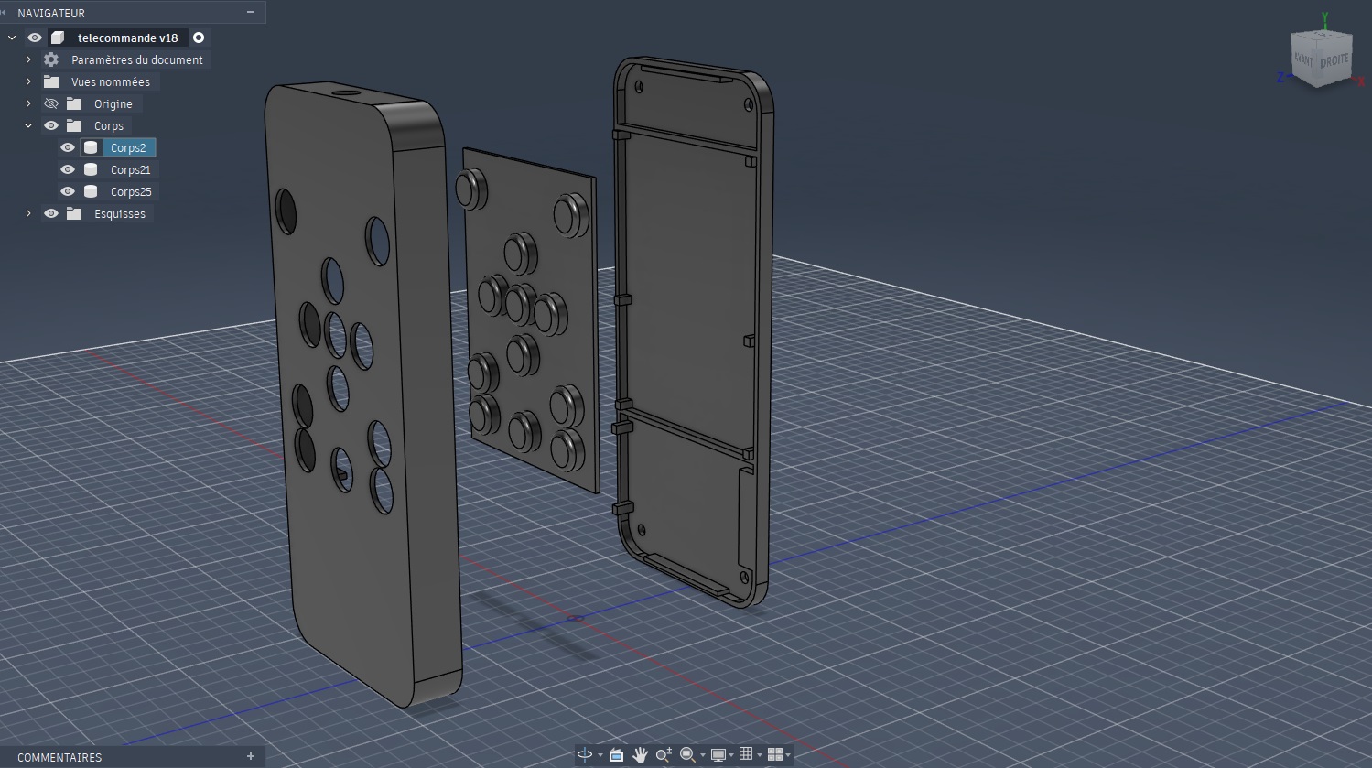Open the Orbit tool dropdown arrow
This screenshot has height=768, width=1372.
600,755
